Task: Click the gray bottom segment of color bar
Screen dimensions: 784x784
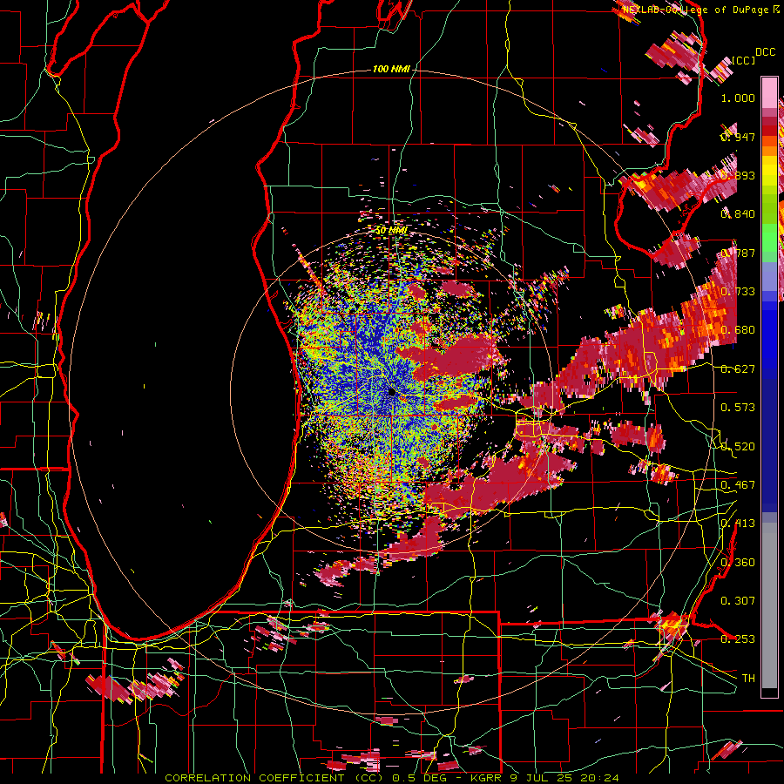Action: [x=769, y=605]
